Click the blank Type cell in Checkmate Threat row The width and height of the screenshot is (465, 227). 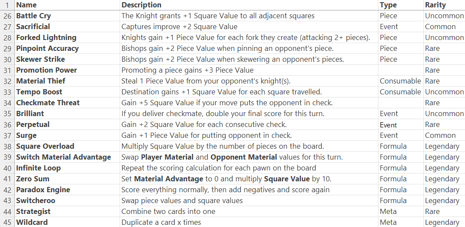coord(400,103)
